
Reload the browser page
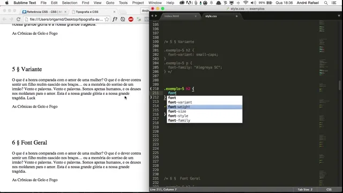point(18,19)
